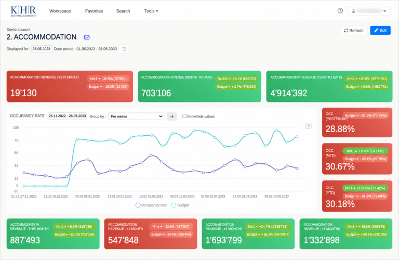Click the Revenue This Month card 887'493
Viewport: 399px width, 260px height.
(53, 234)
